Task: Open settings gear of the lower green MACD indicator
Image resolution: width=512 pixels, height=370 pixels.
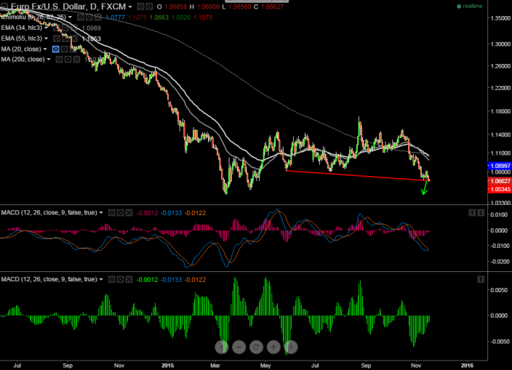Action: pyautogui.click(x=121, y=279)
